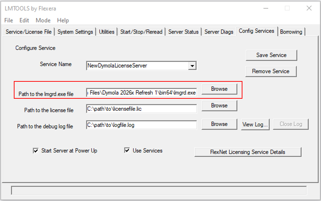The image size is (321, 201).
Task: Expand the Service Name dropdown arrow
Action: (192, 66)
